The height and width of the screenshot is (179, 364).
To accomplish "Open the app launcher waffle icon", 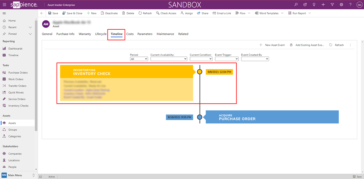I will tap(4, 5).
